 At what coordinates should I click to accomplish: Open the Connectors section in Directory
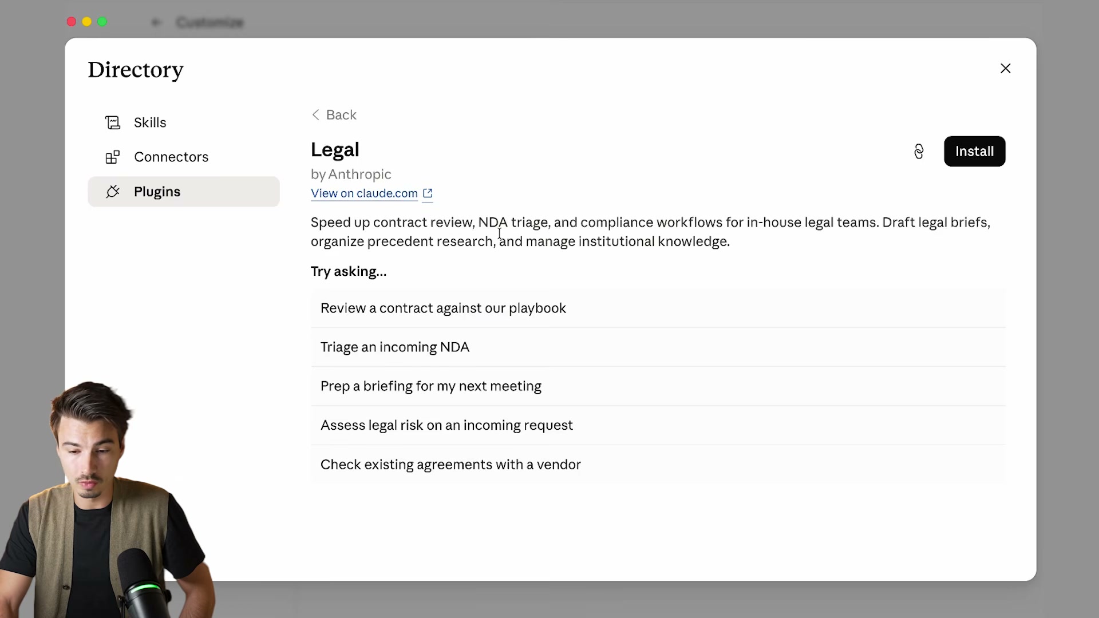tap(183, 157)
